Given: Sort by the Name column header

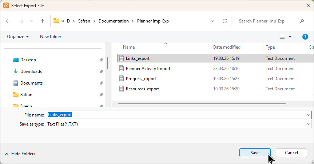Looking at the screenshot, I should coord(129,47).
